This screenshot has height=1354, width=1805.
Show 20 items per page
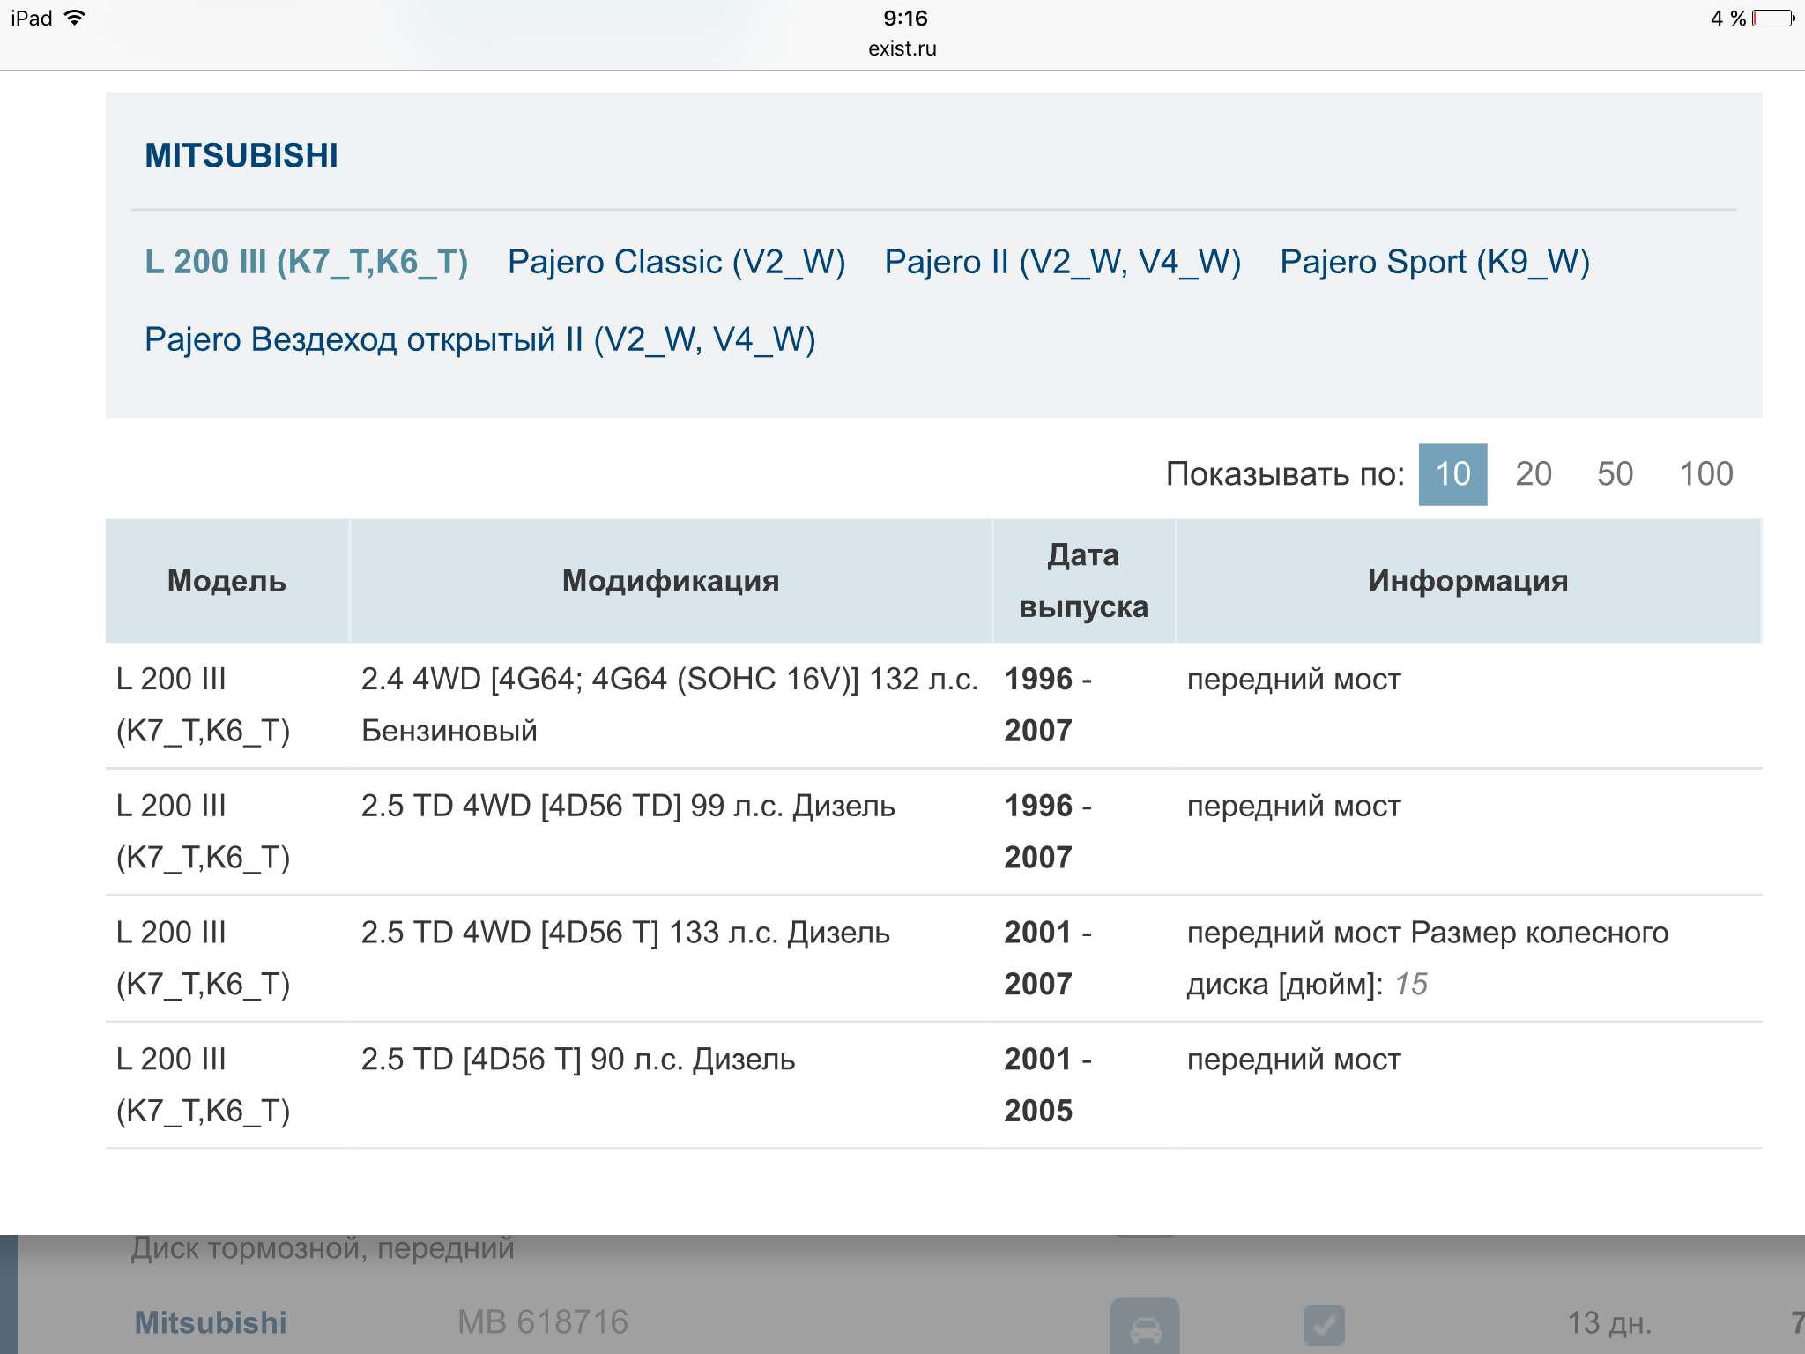pyautogui.click(x=1533, y=474)
